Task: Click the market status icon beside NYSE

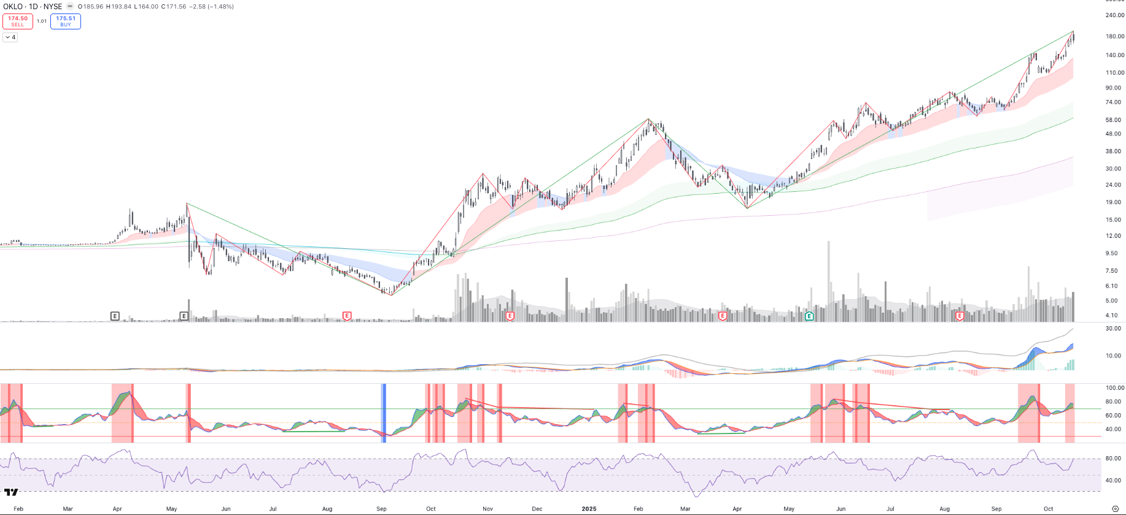Action: pyautogui.click(x=70, y=7)
